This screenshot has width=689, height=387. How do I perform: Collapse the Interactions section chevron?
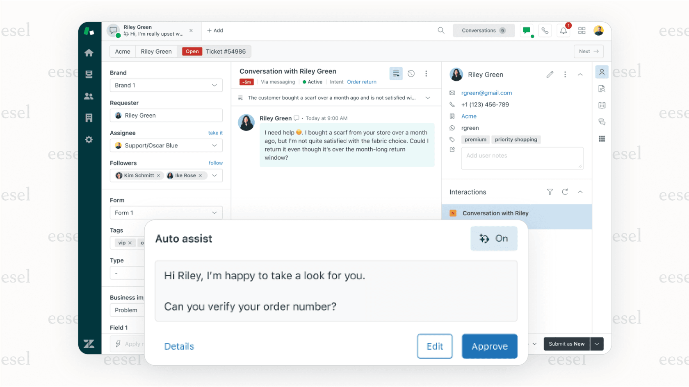coord(580,192)
